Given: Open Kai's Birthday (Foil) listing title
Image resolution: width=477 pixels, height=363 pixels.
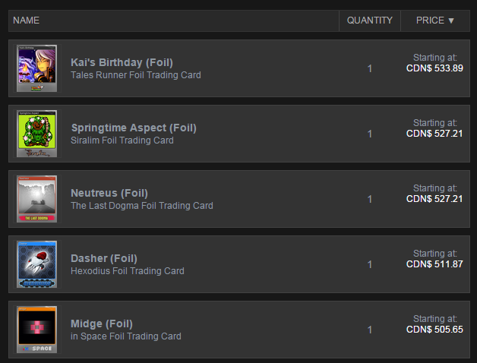Looking at the screenshot, I should click(122, 62).
